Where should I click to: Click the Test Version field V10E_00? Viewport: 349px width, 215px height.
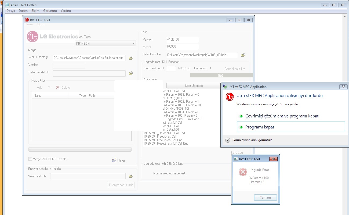pyautogui.click(x=183, y=40)
